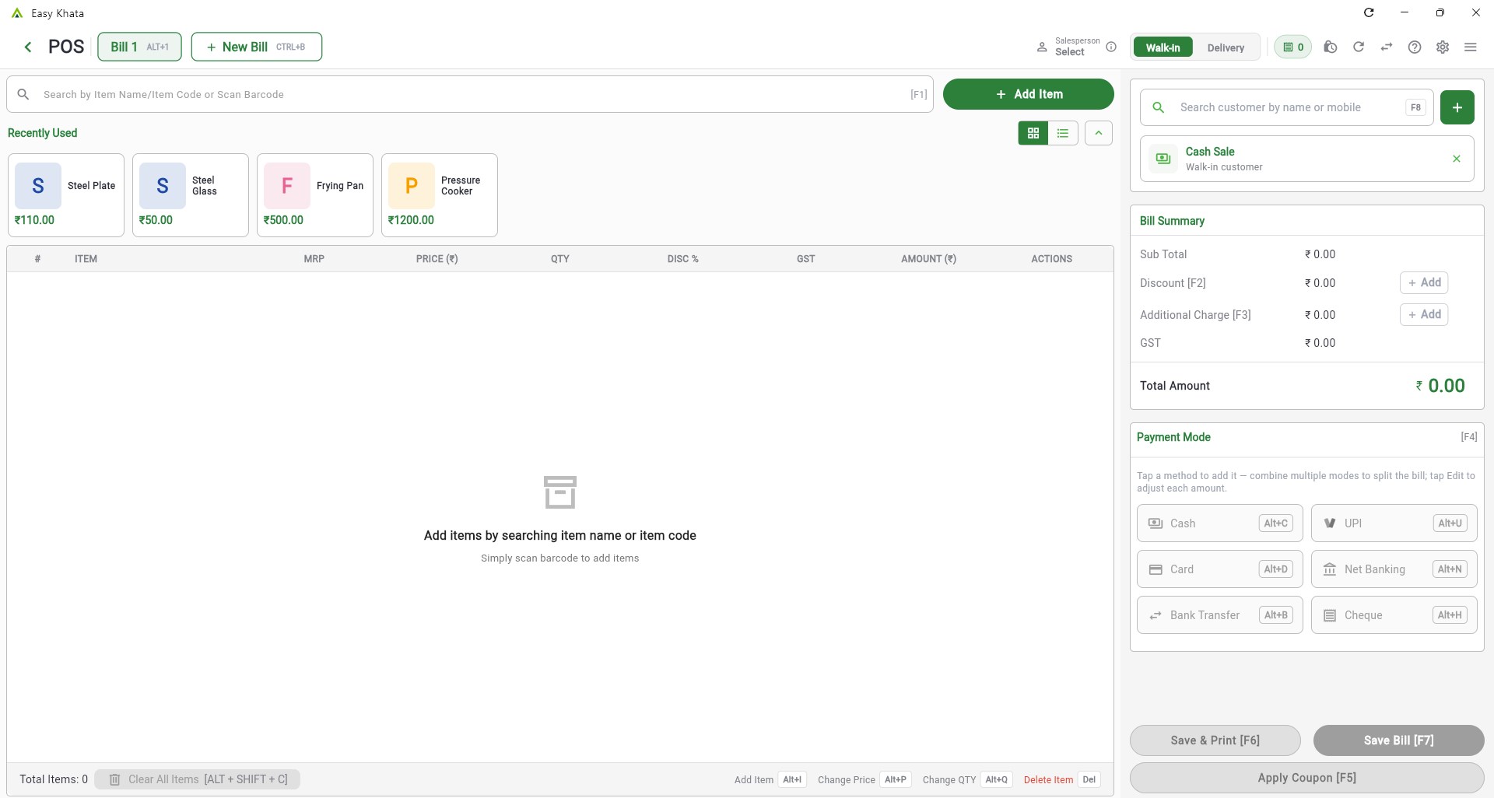1494x798 pixels.
Task: Click the green Add Item button
Action: click(1029, 94)
